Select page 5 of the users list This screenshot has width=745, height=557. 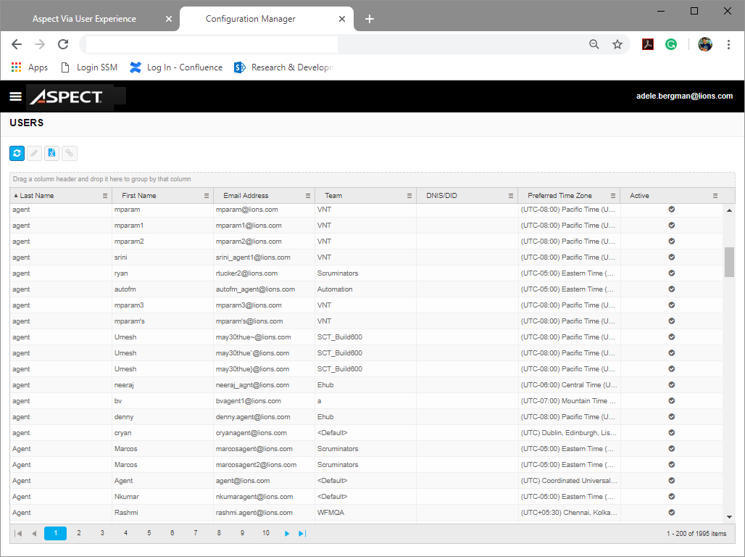click(x=149, y=533)
